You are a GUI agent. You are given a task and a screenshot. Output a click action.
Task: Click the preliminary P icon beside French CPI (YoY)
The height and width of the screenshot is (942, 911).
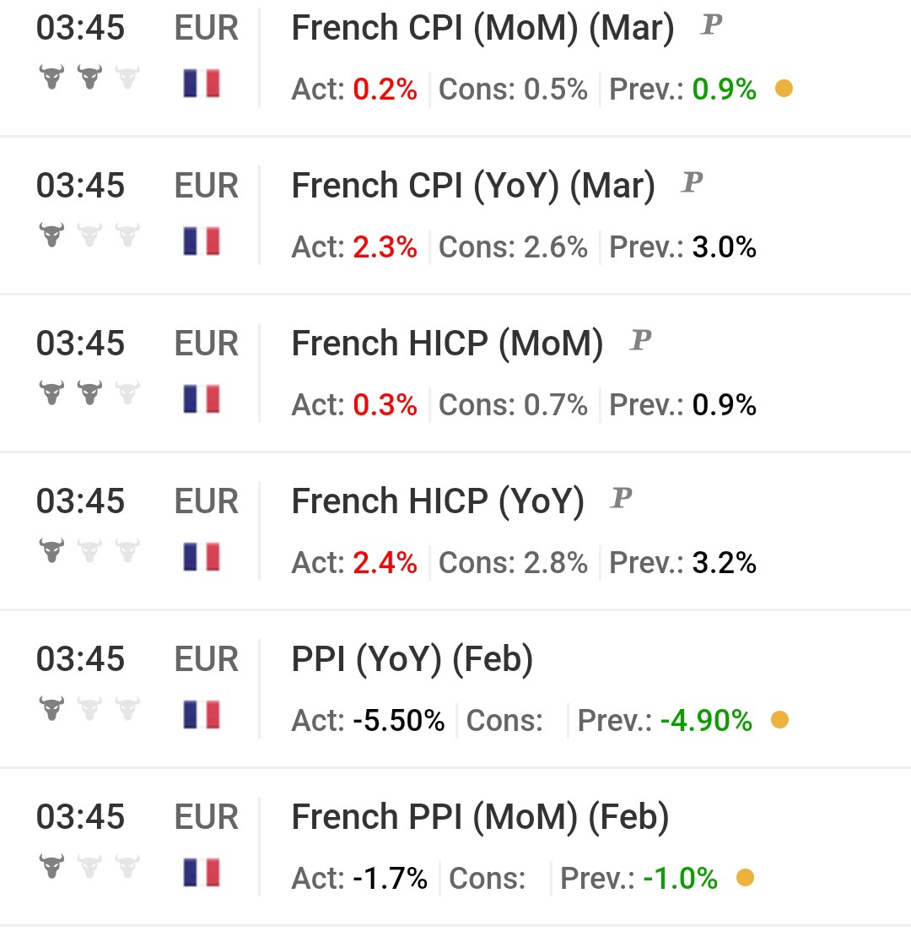point(692,182)
